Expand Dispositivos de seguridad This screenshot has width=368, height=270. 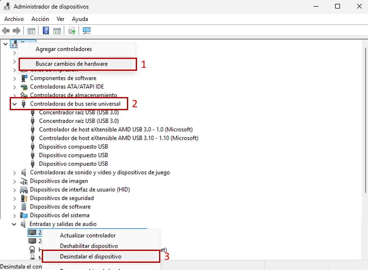[x=14, y=198]
